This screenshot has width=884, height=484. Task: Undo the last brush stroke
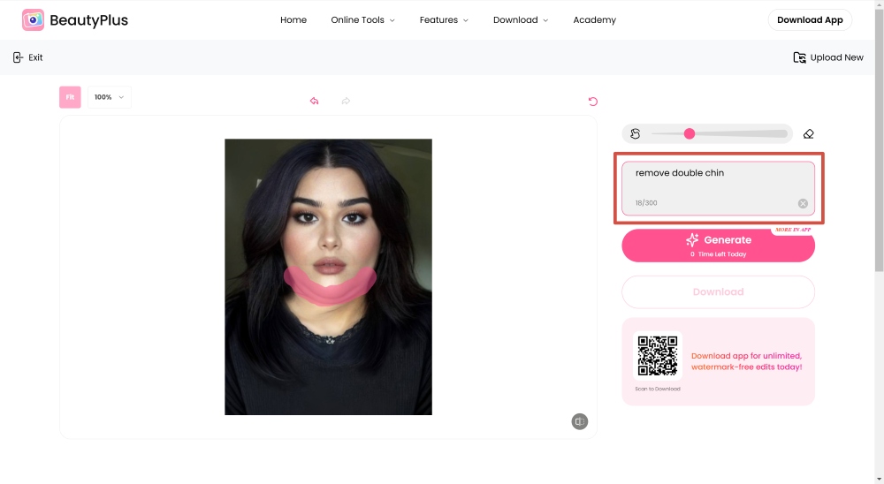click(314, 101)
